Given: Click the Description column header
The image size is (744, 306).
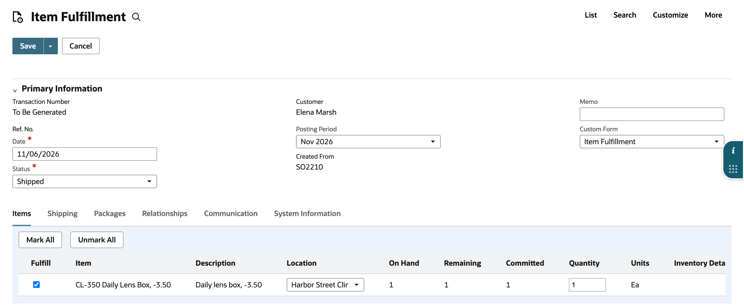Looking at the screenshot, I should pyautogui.click(x=215, y=263).
